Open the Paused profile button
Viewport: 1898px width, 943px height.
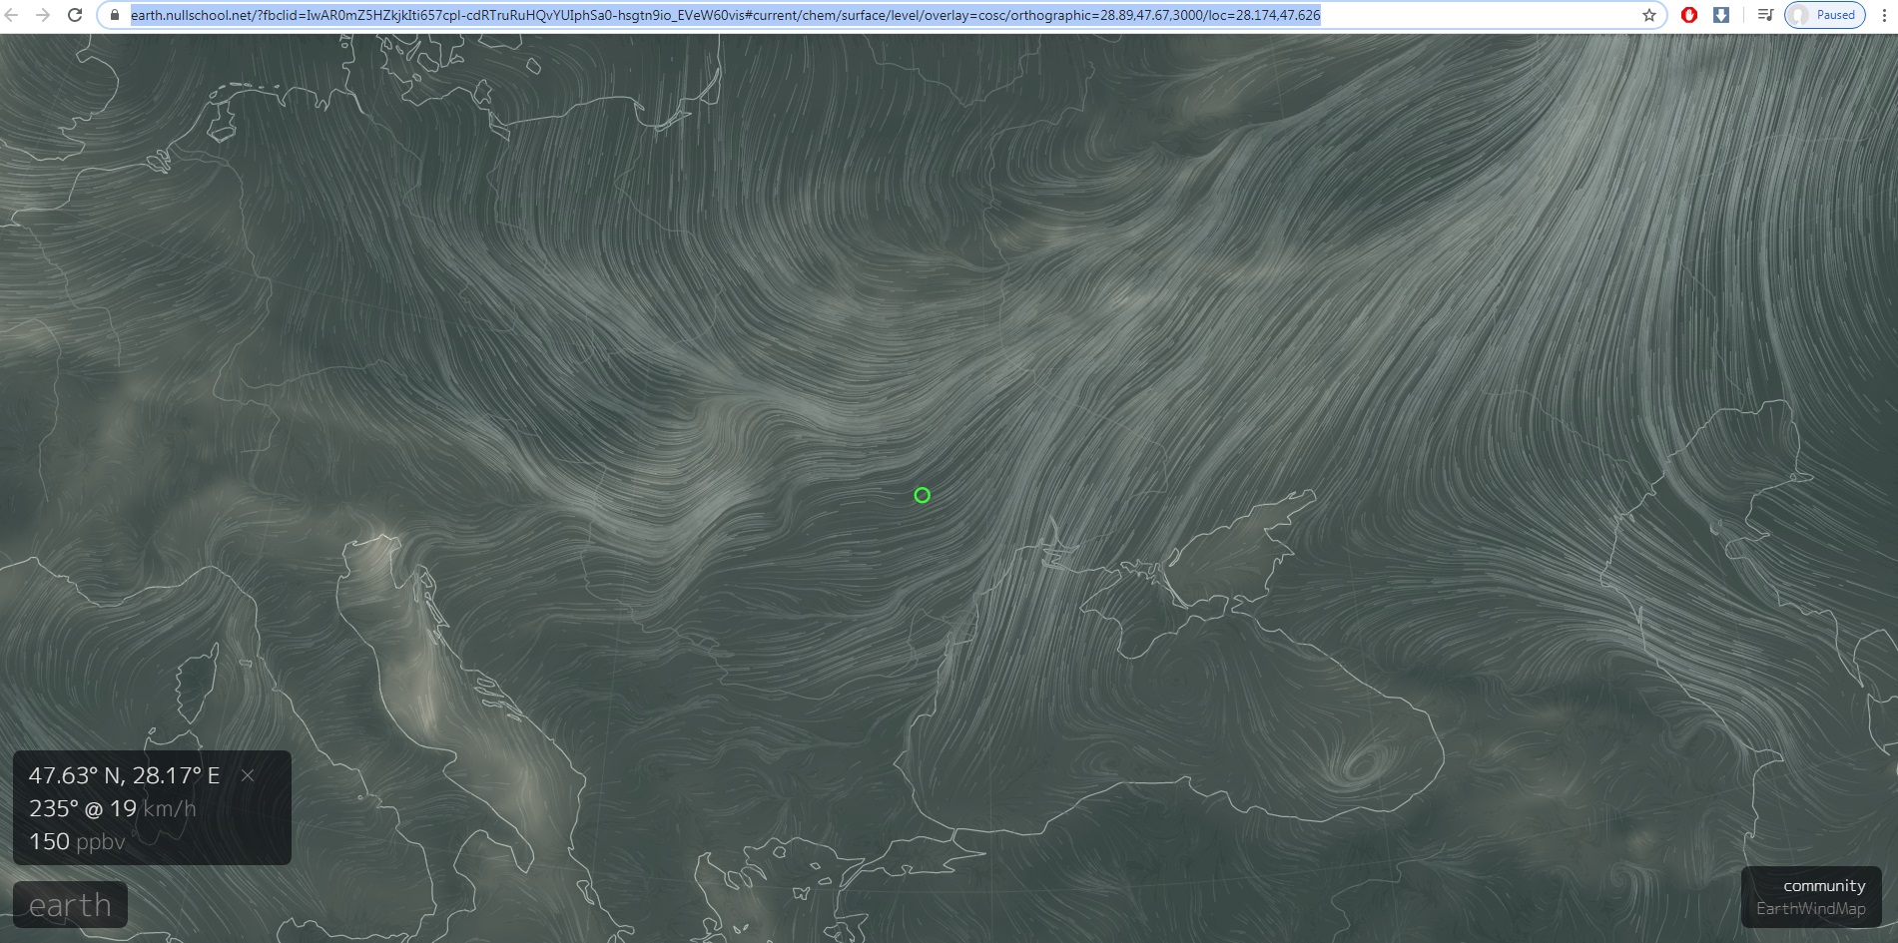point(1824,15)
